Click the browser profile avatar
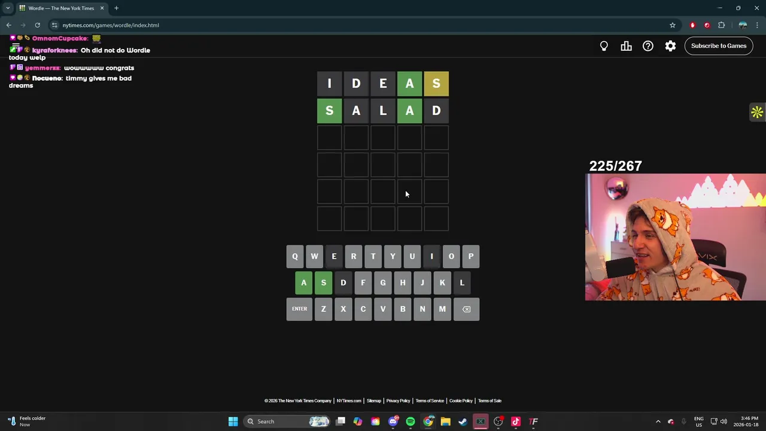Viewport: 766px width, 431px height. [743, 25]
